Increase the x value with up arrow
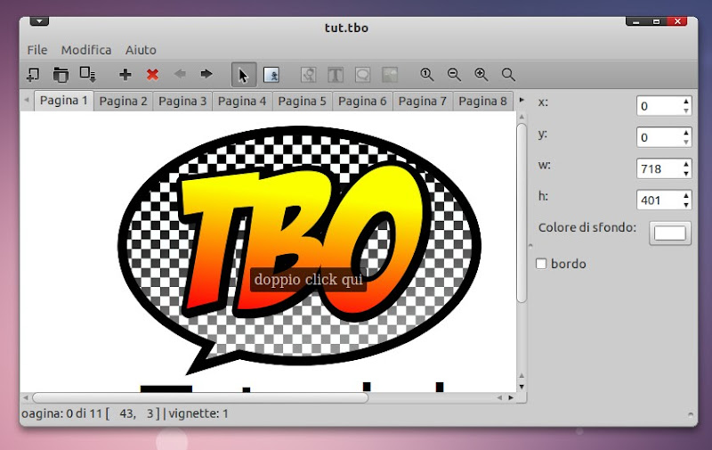 pyautogui.click(x=686, y=102)
